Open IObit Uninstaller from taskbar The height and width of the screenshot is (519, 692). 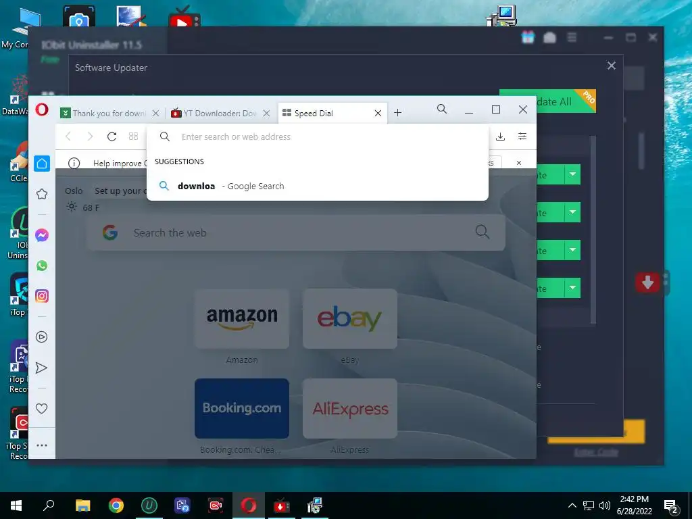pyautogui.click(x=149, y=505)
